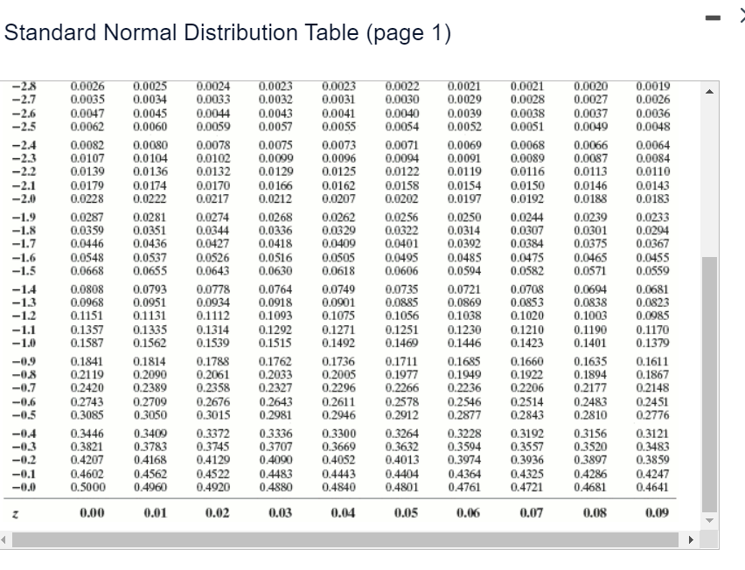Click the value 0.0250

point(464,218)
